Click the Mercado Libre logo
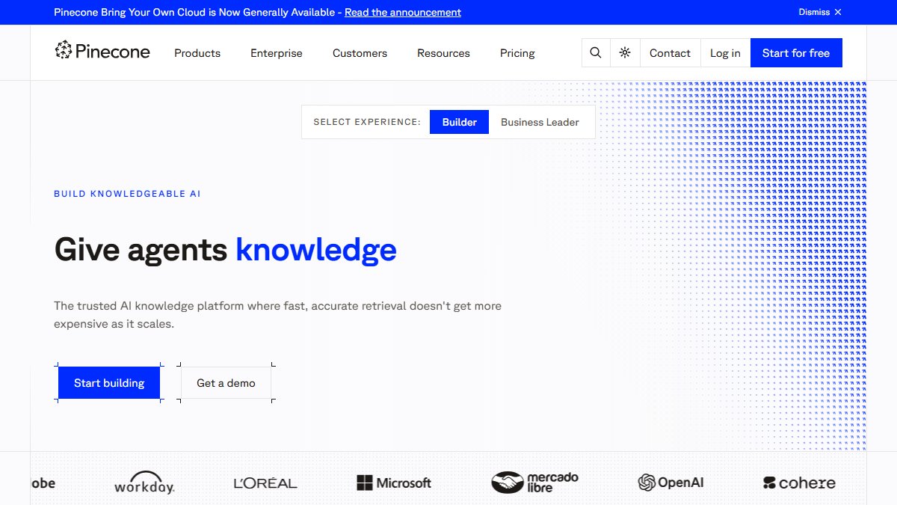This screenshot has width=897, height=505. [534, 483]
